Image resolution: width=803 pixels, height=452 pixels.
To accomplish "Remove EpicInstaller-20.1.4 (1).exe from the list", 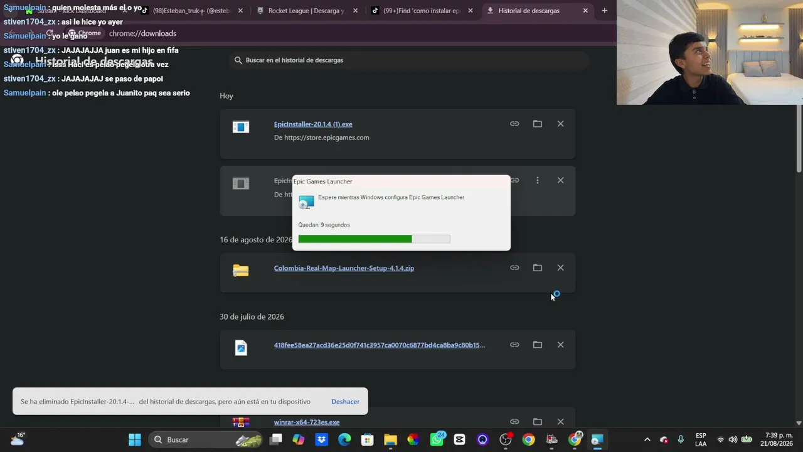I will (x=560, y=124).
